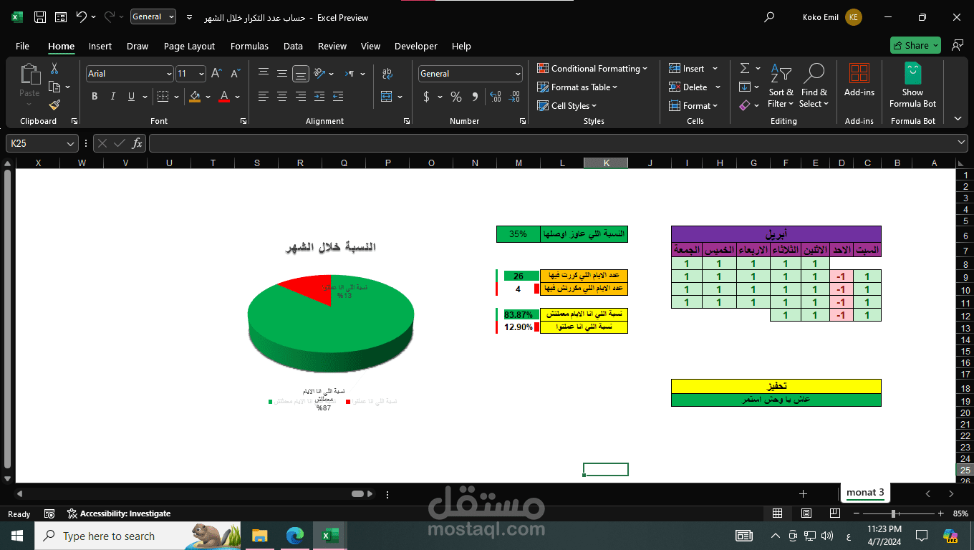Toggle Underline formatting
Image resolution: width=974 pixels, height=550 pixels.
click(131, 97)
